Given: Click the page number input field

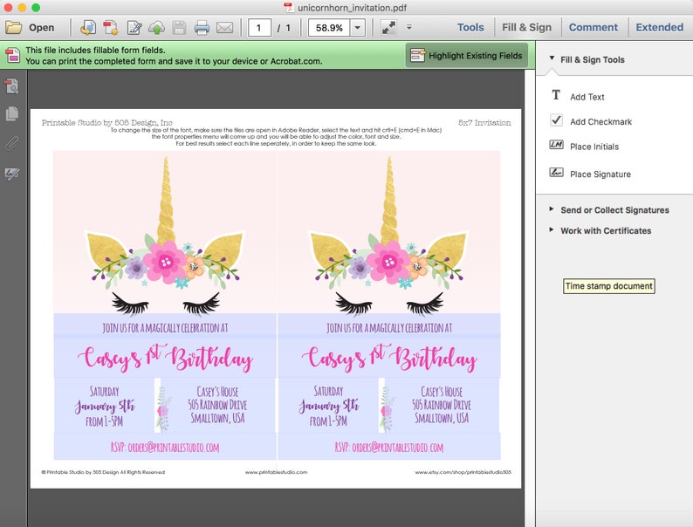Looking at the screenshot, I should (x=259, y=28).
